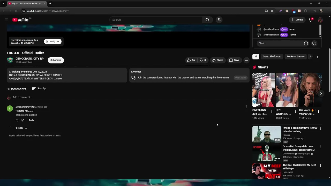This screenshot has width=331, height=186.
Task: Click the Share button
Action: (217, 60)
